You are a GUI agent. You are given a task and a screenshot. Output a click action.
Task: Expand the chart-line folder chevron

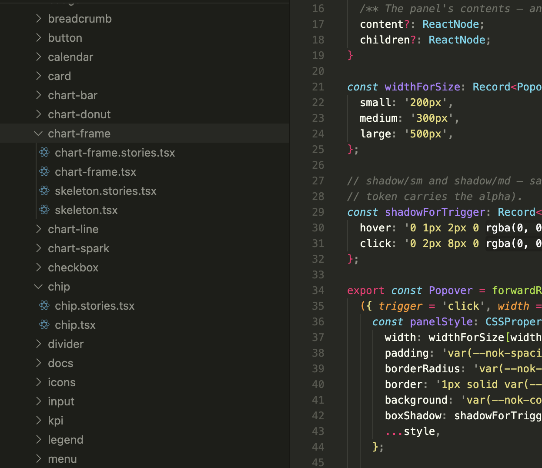pos(38,229)
